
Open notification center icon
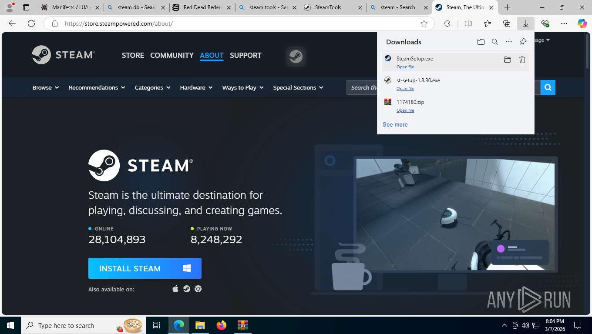pos(578,325)
